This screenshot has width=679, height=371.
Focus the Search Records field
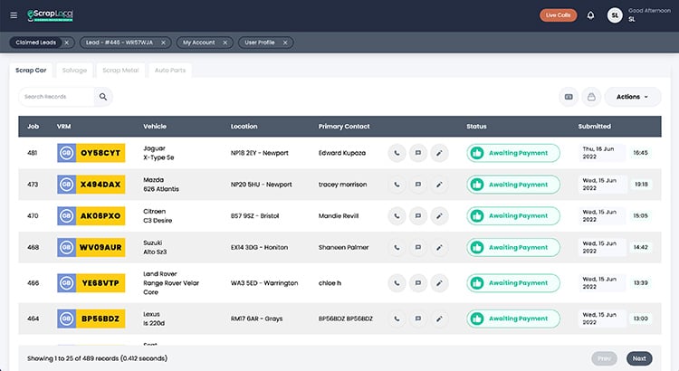[x=56, y=97]
